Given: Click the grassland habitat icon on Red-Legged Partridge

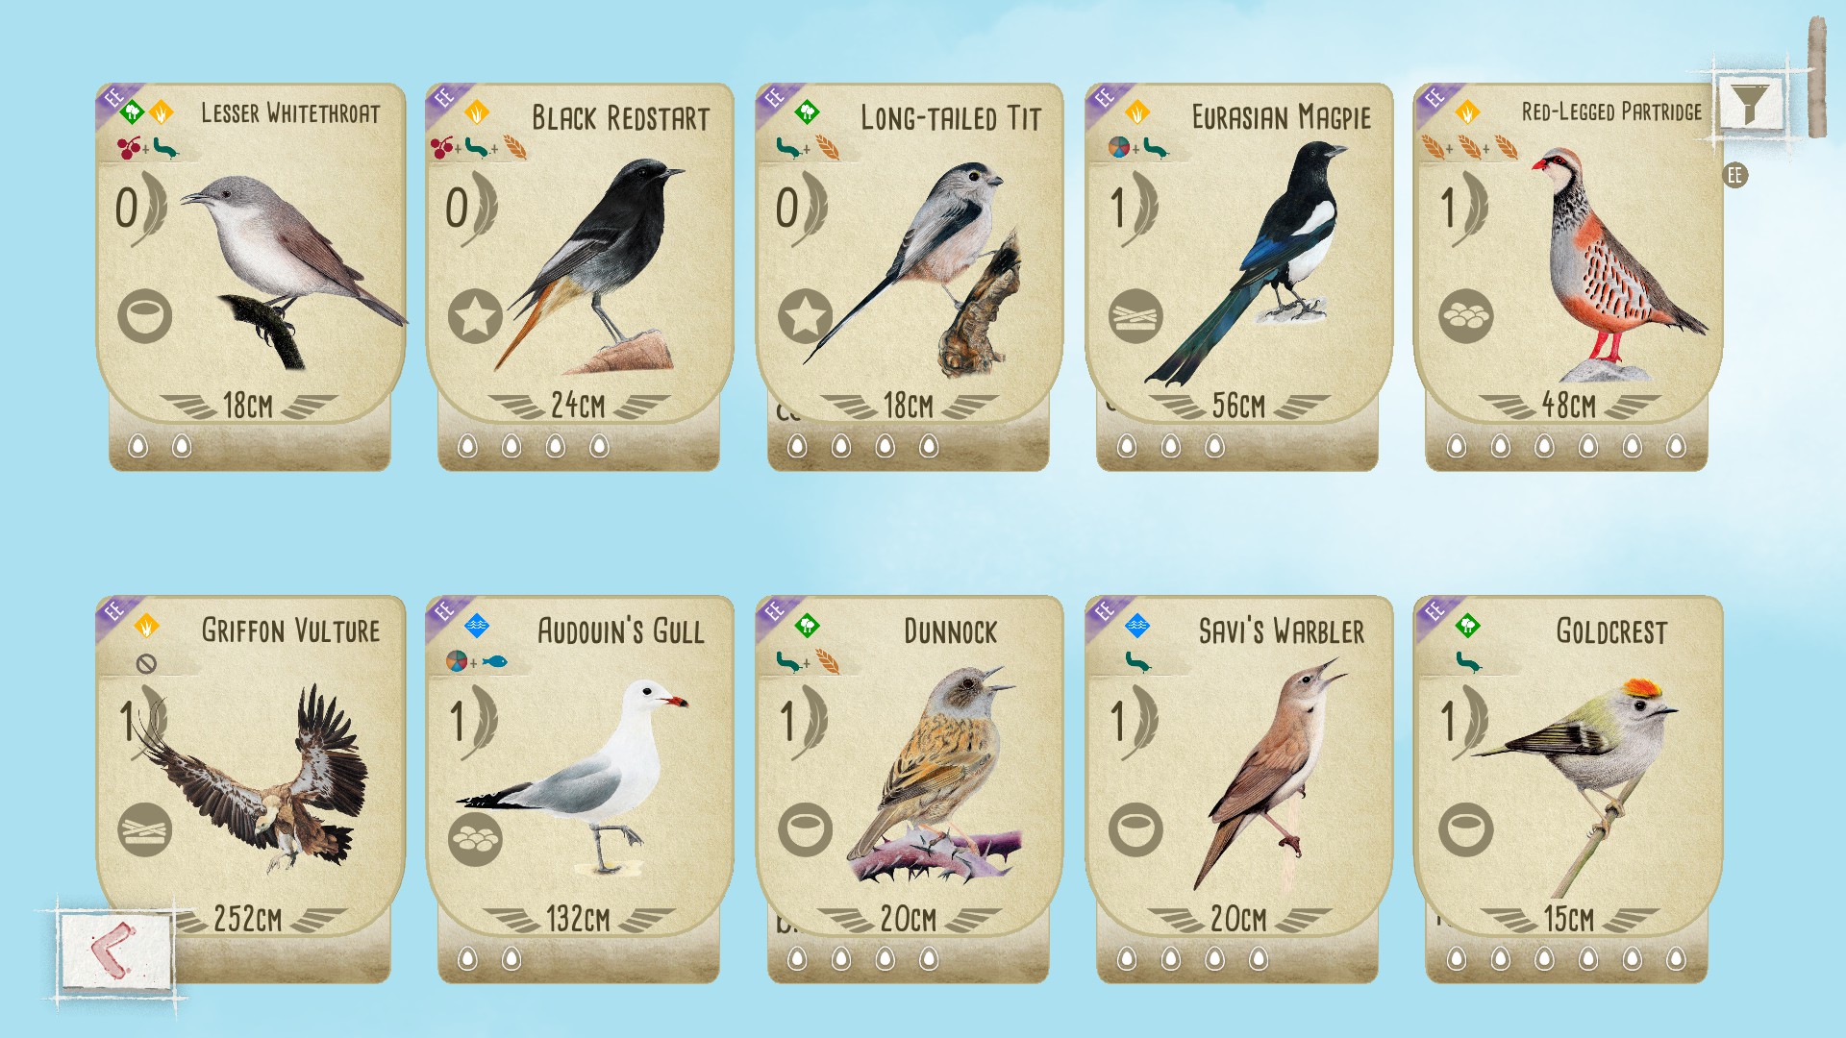Looking at the screenshot, I should (1467, 113).
